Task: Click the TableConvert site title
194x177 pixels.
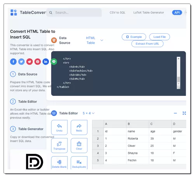Action: click(x=33, y=12)
